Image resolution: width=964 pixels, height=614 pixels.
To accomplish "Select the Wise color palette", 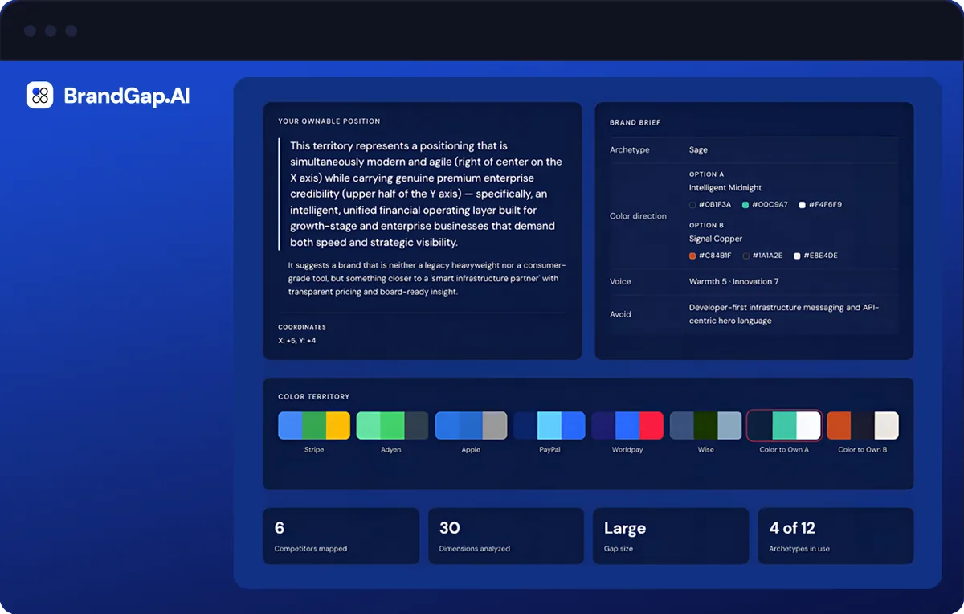I will 706,425.
